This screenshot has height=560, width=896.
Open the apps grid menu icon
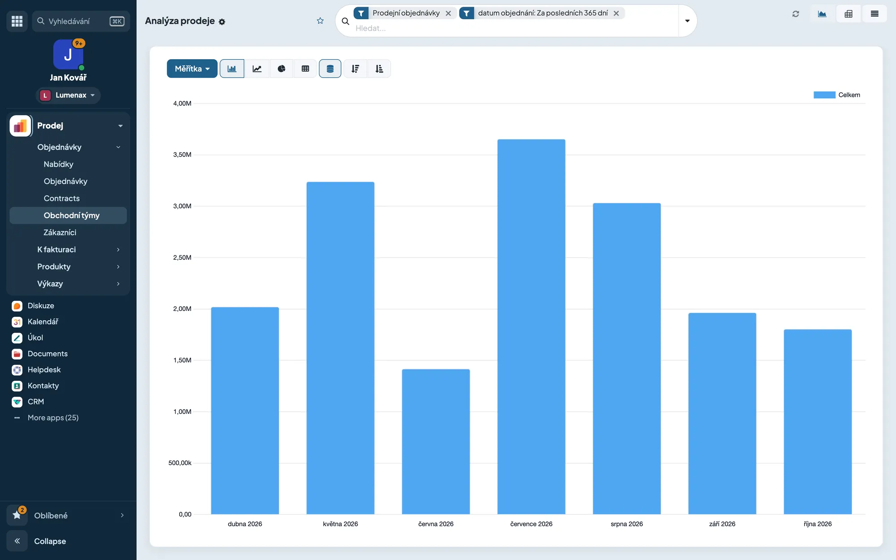click(x=17, y=21)
